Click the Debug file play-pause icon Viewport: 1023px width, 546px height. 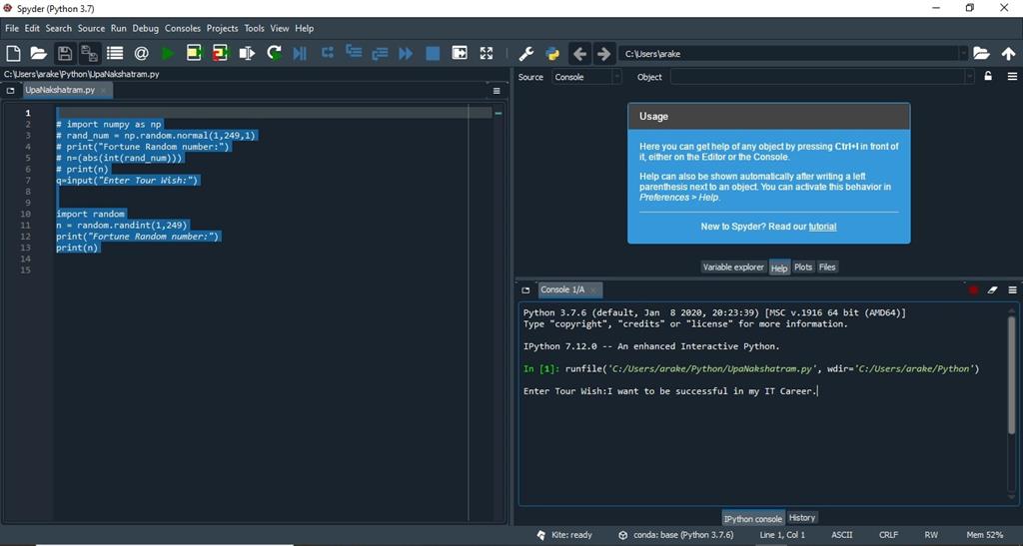pos(300,53)
